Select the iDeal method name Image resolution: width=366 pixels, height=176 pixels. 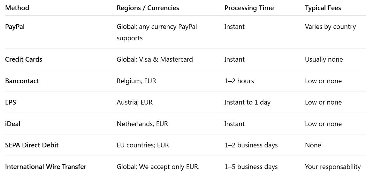[x=13, y=124]
